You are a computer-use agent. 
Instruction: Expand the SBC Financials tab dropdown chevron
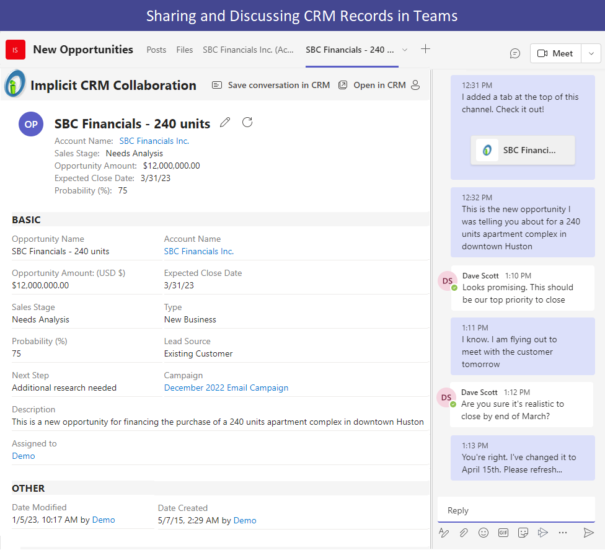(405, 50)
